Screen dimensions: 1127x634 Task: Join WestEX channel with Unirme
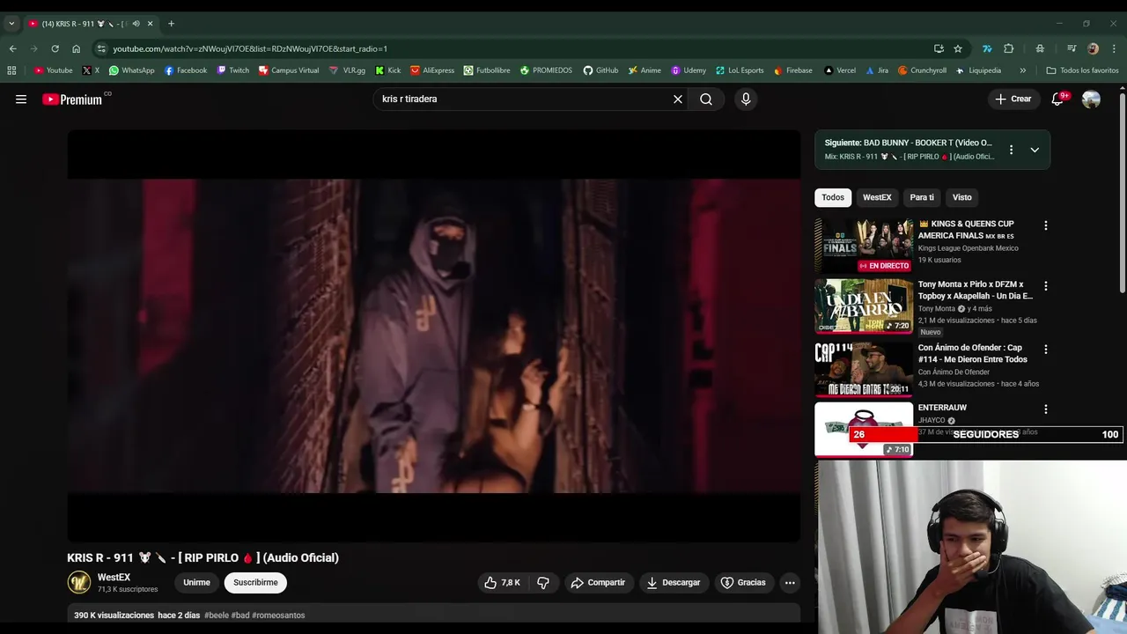pyautogui.click(x=196, y=583)
